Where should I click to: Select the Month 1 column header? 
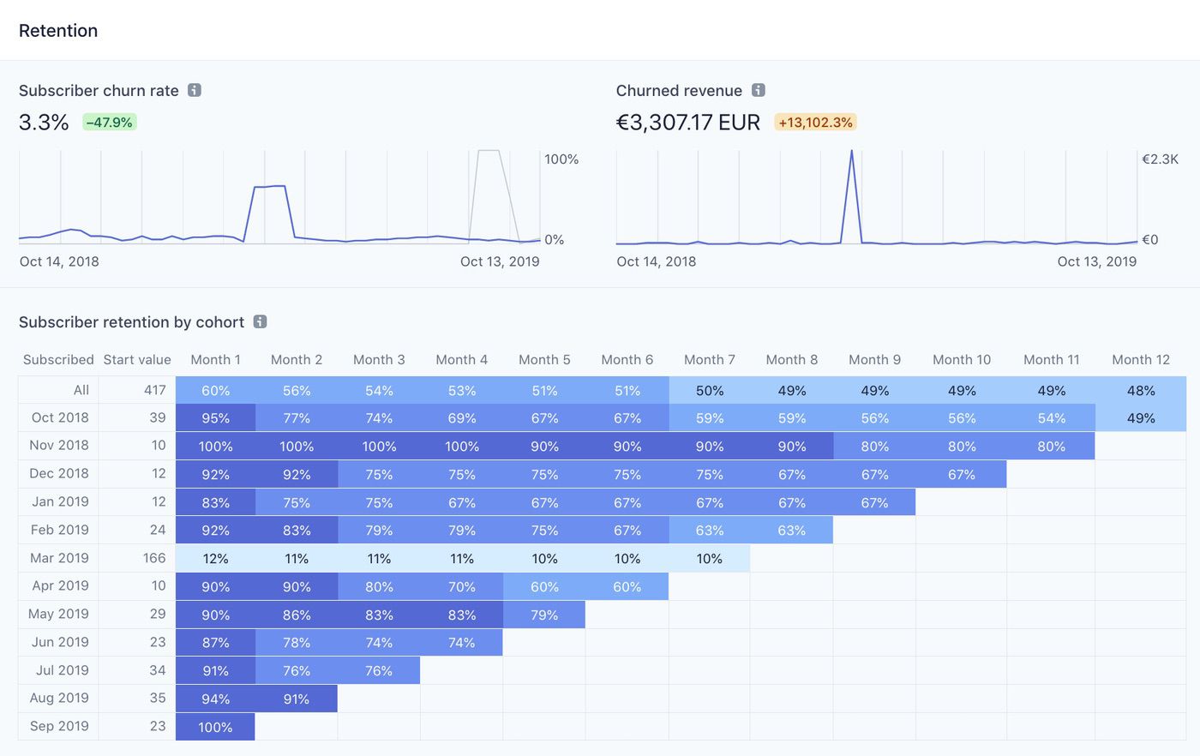point(215,360)
